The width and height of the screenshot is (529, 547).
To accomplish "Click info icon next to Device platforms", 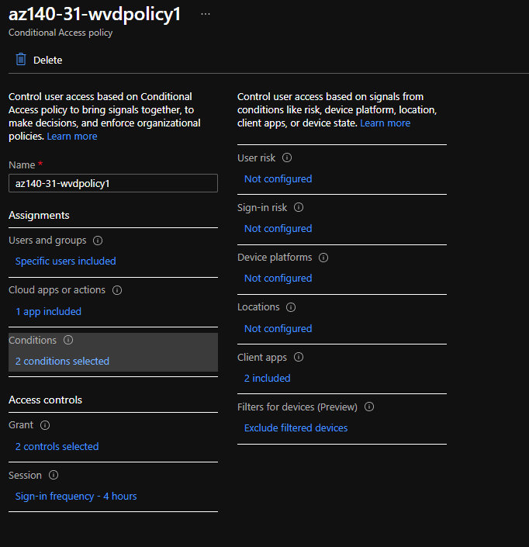I will click(323, 258).
